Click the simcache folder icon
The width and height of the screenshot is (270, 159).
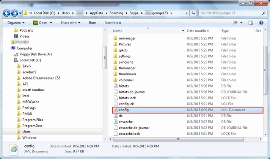tap(115, 62)
